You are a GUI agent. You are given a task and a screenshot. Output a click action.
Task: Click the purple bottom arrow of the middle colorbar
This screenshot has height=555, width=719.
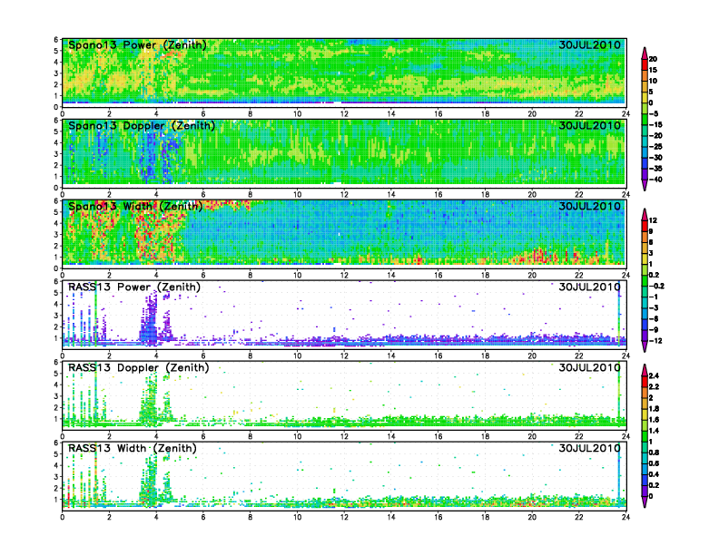645,346
